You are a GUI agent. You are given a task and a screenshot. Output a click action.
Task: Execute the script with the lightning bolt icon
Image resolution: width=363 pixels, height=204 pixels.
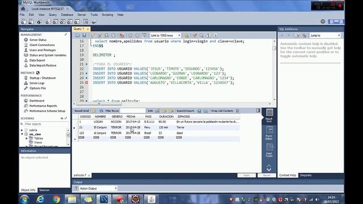pos(92,35)
